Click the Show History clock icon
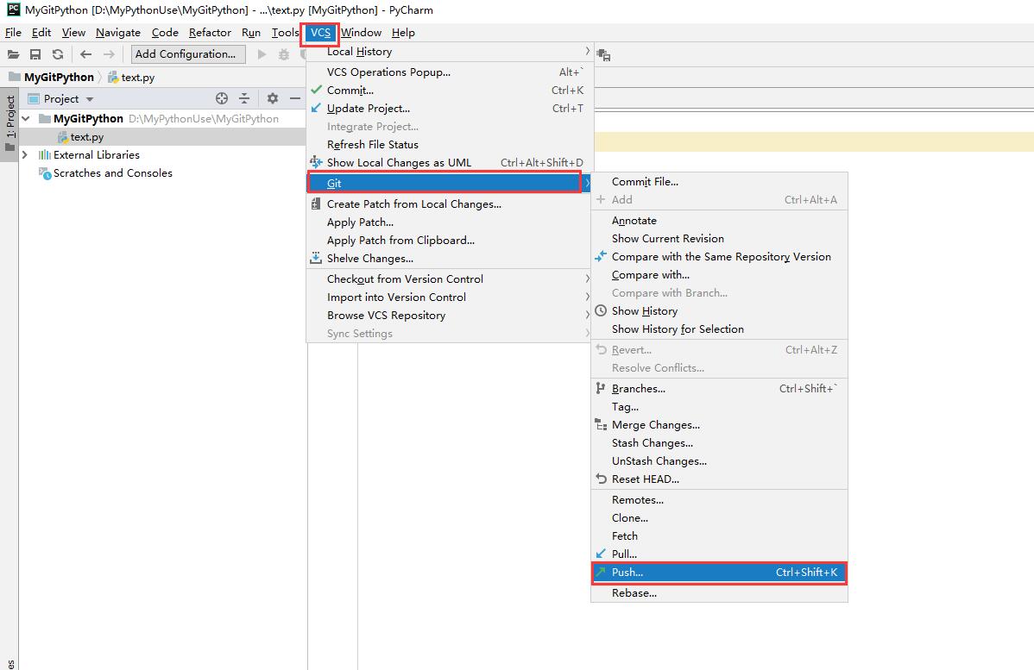The width and height of the screenshot is (1034, 670). coord(601,310)
